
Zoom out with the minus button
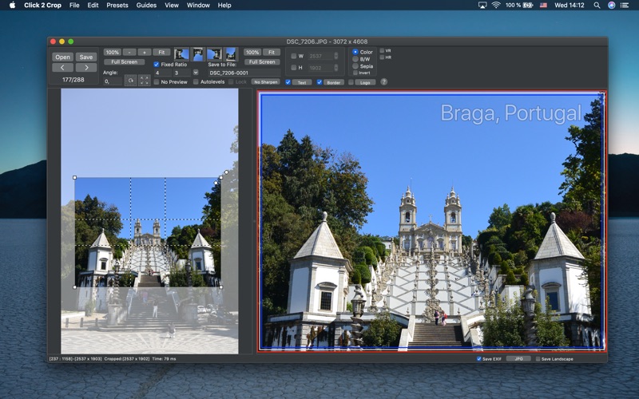(x=129, y=52)
